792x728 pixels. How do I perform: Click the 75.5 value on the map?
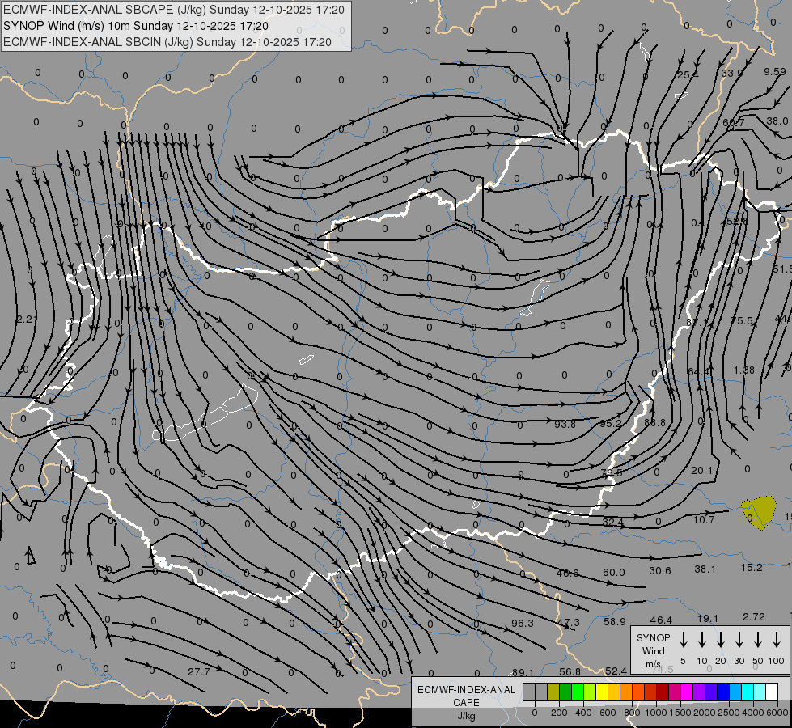742,321
